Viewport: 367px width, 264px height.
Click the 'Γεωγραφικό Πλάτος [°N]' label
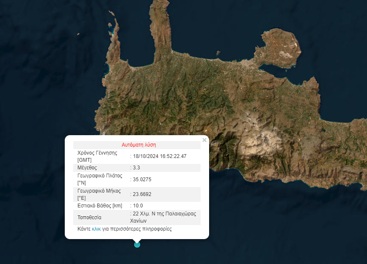pos(99,179)
